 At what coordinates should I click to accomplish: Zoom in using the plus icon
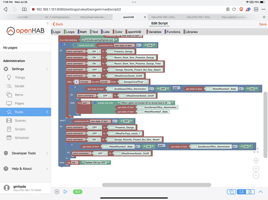coord(256,169)
